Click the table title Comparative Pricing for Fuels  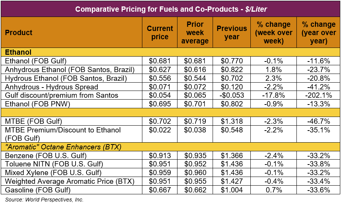(x=171, y=9)
